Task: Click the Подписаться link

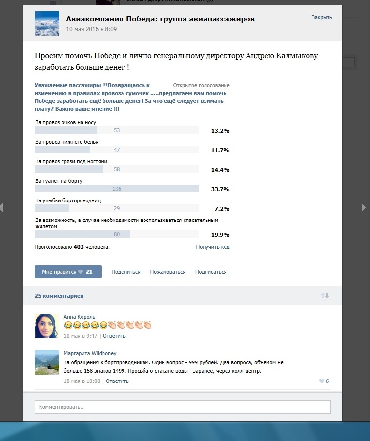Action: tap(211, 272)
